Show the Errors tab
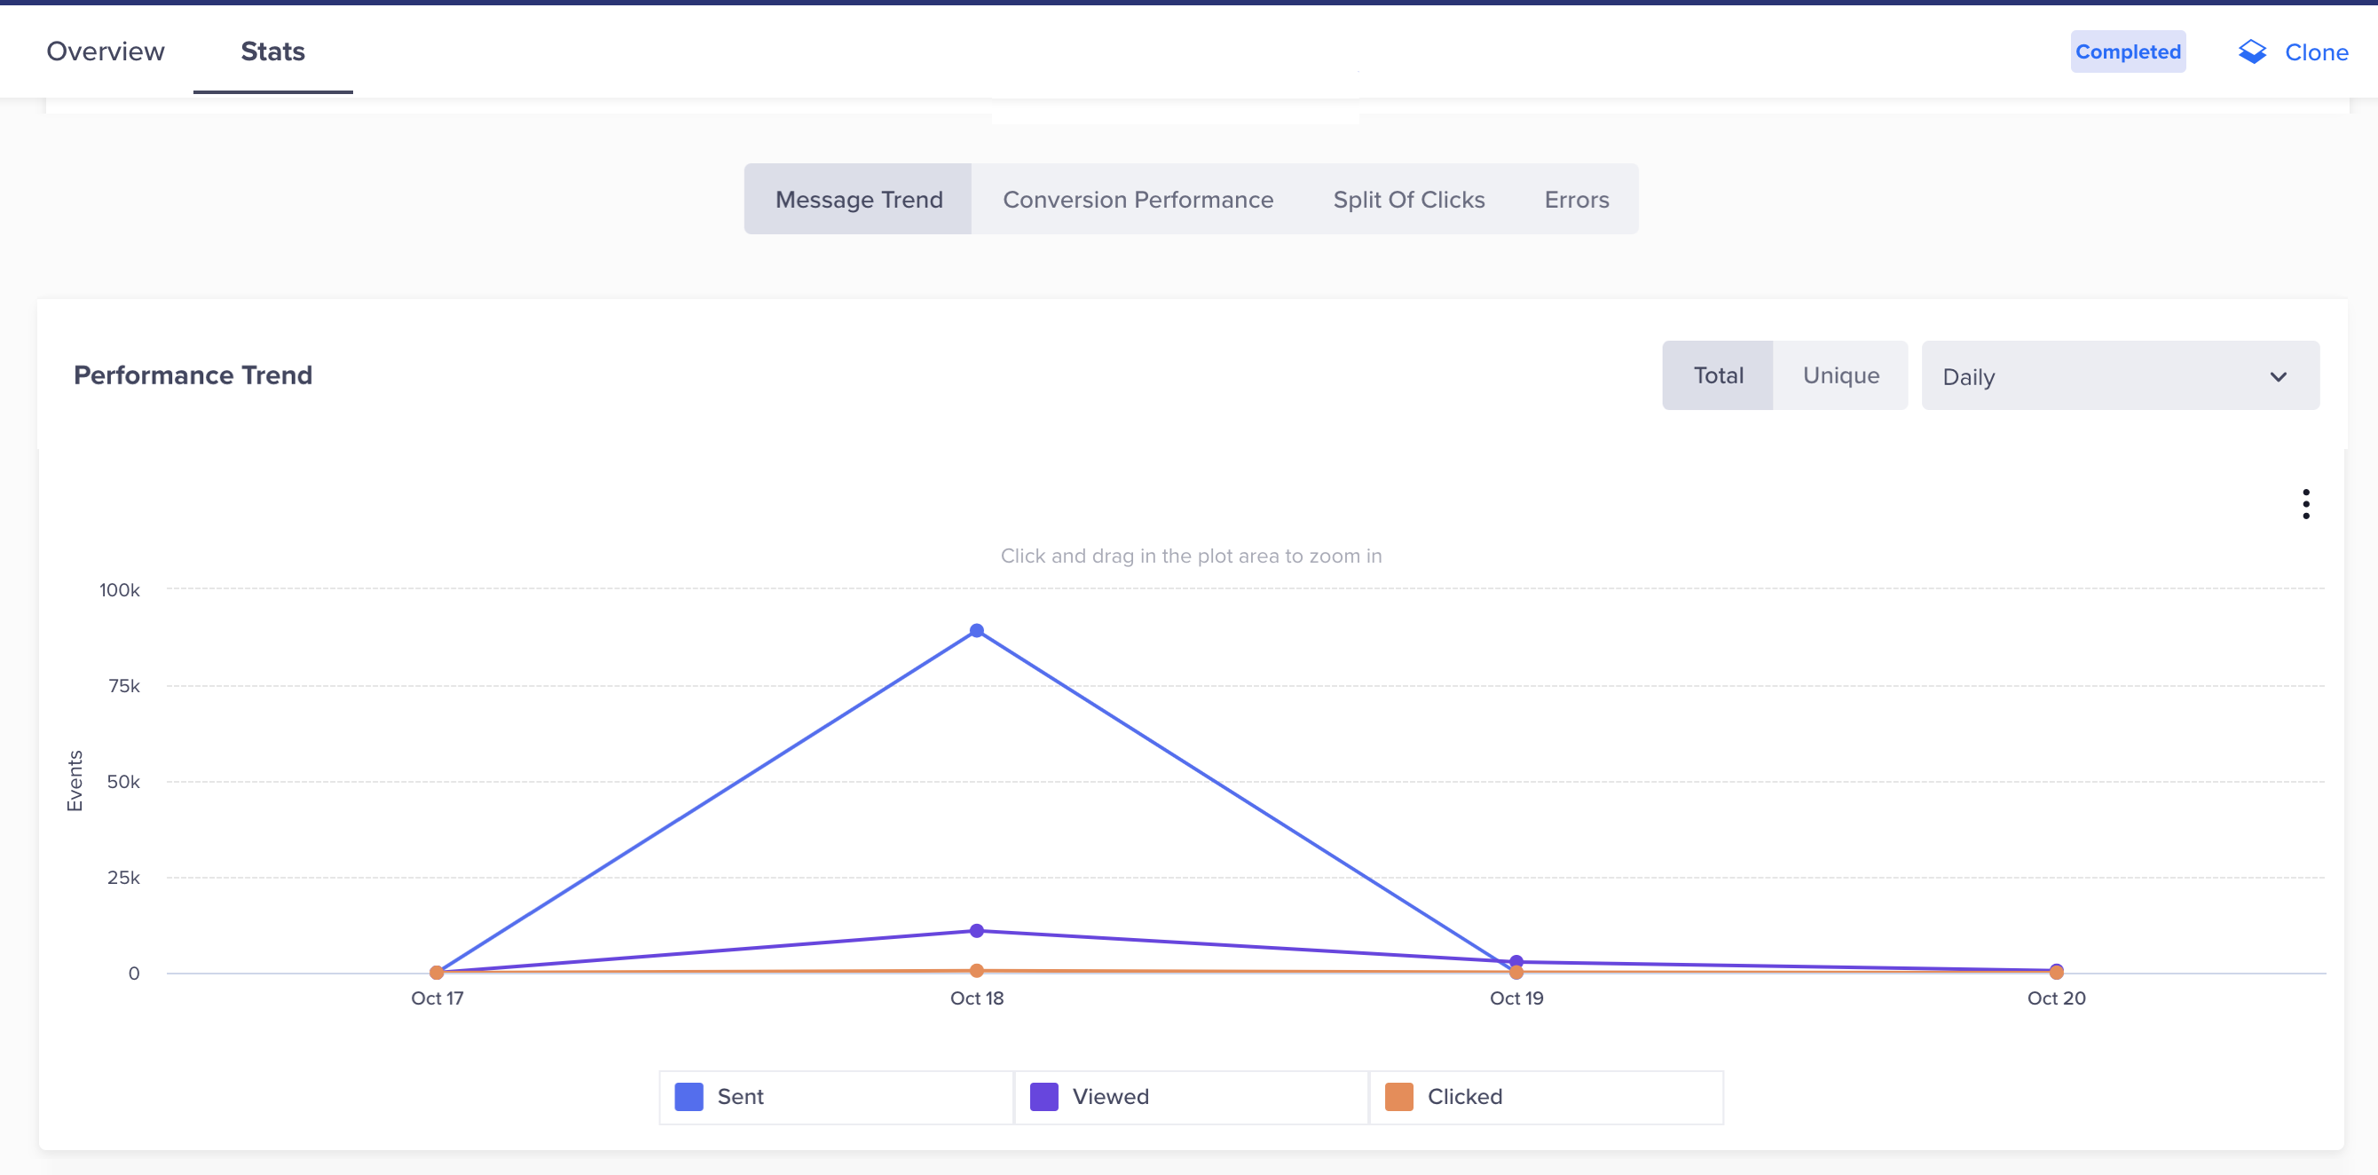The image size is (2378, 1175). 1576,200
